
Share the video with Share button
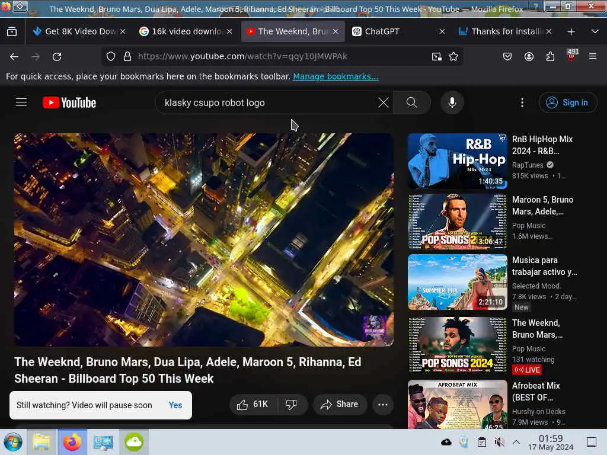tap(340, 404)
